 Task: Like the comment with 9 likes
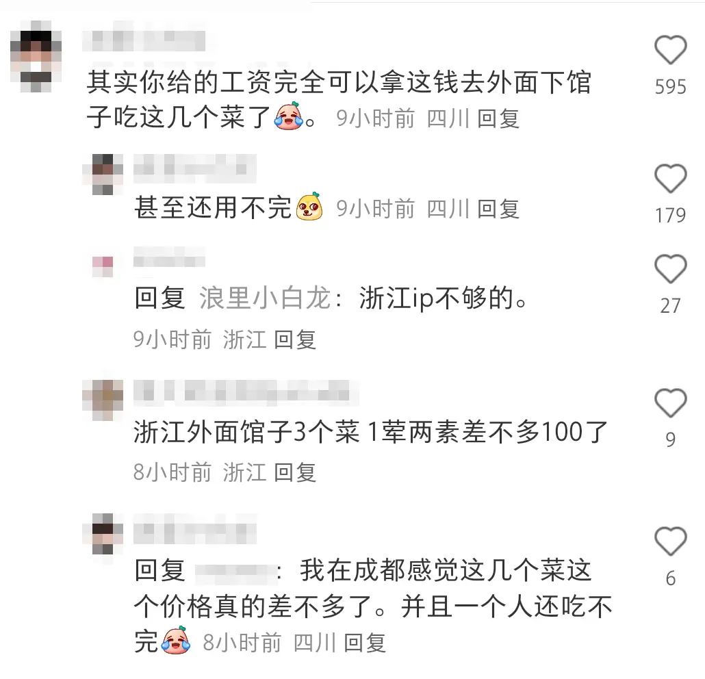(670, 402)
